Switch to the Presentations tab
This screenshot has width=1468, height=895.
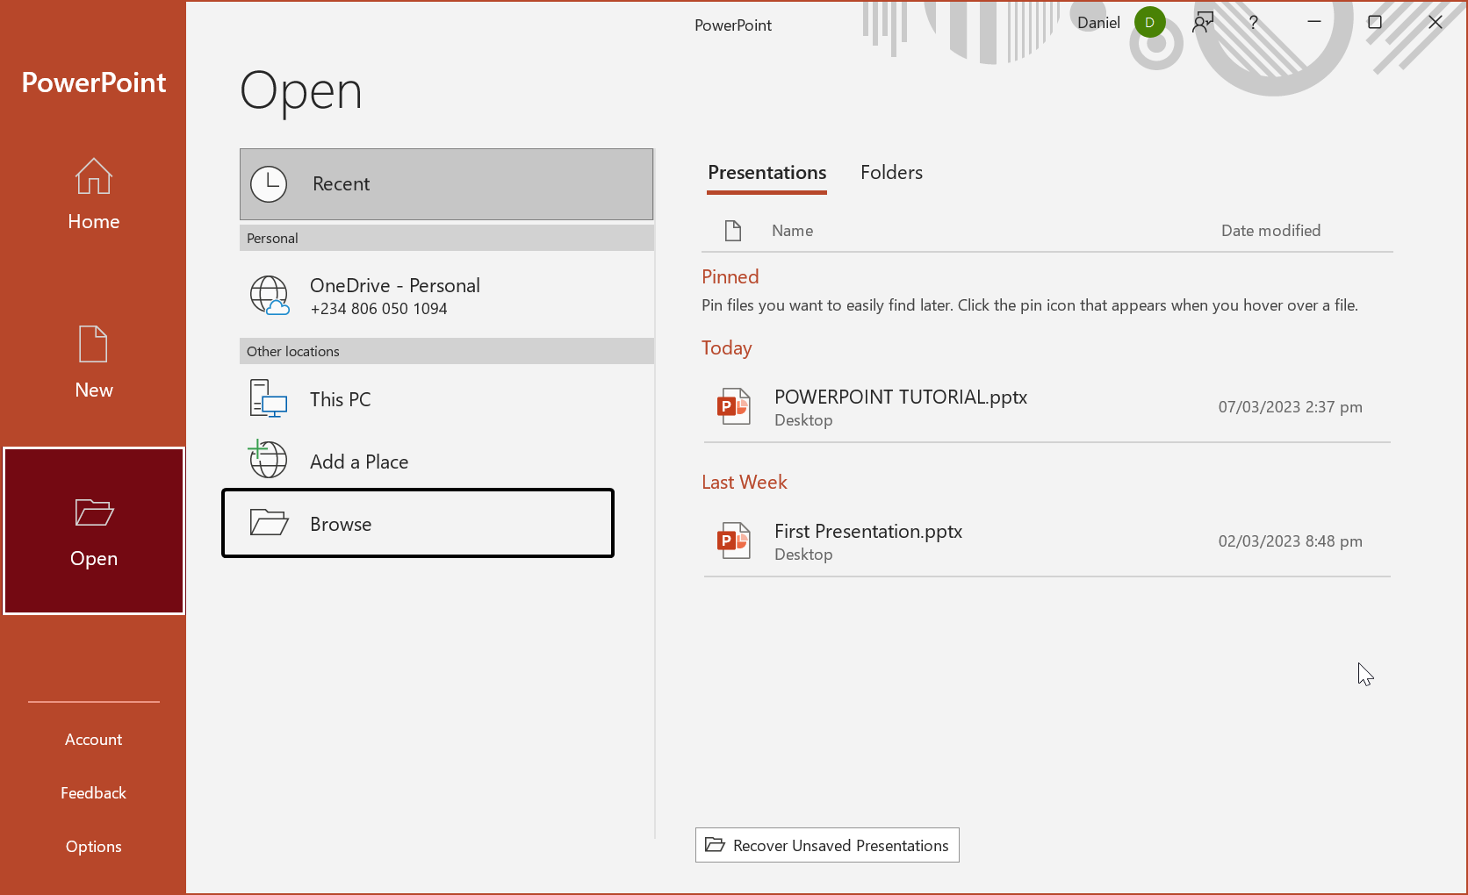766,173
